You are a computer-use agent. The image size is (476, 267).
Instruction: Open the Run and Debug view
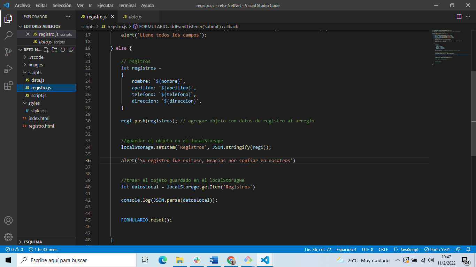[x=8, y=69]
